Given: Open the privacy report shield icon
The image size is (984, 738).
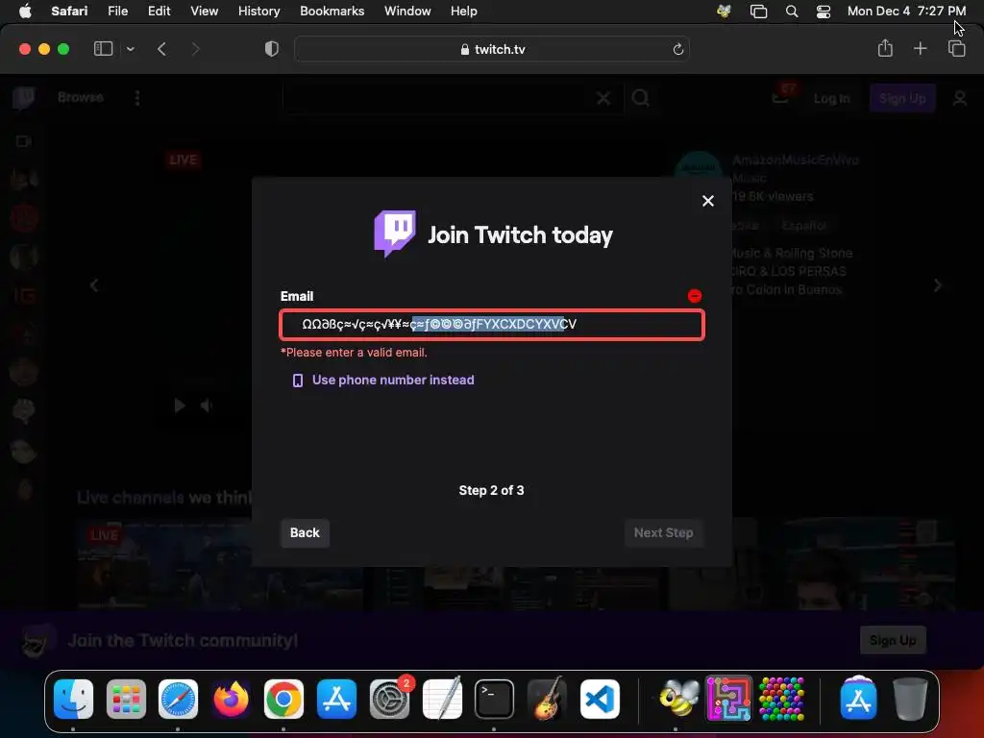Looking at the screenshot, I should coord(272,49).
